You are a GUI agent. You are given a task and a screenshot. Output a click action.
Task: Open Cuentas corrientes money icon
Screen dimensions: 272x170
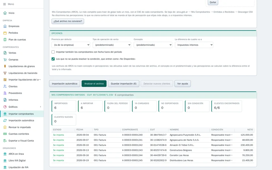[x=5, y=134]
